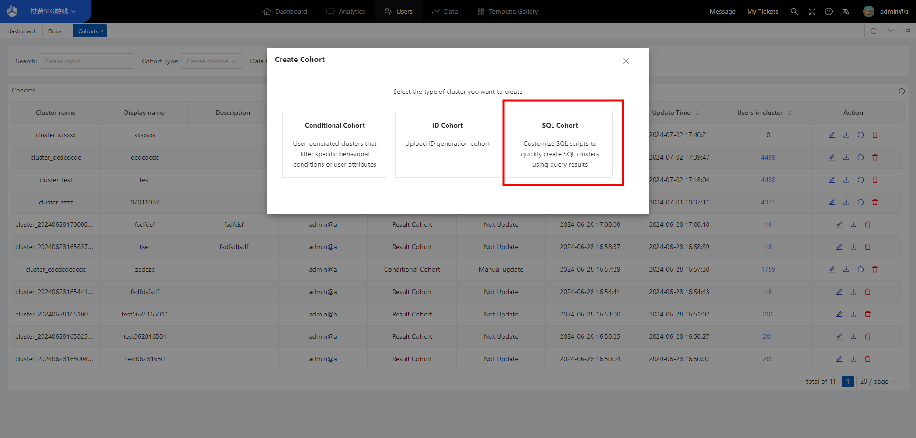The image size is (916, 438).
Task: Select the ID Cohort option
Action: 447,144
